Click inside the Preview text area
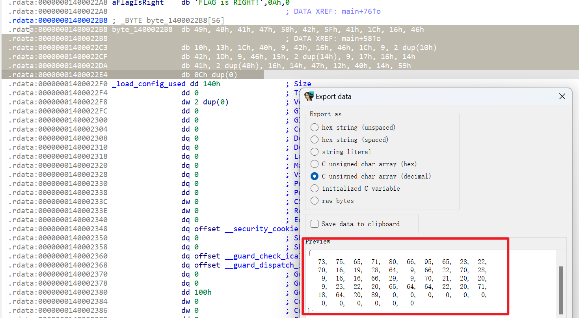This screenshot has height=318, width=579. (x=431, y=281)
